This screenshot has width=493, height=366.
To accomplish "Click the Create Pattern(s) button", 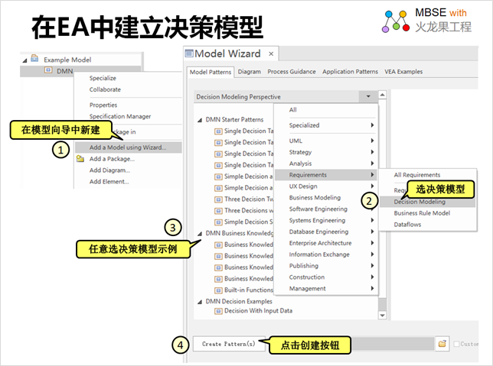I will 229,344.
